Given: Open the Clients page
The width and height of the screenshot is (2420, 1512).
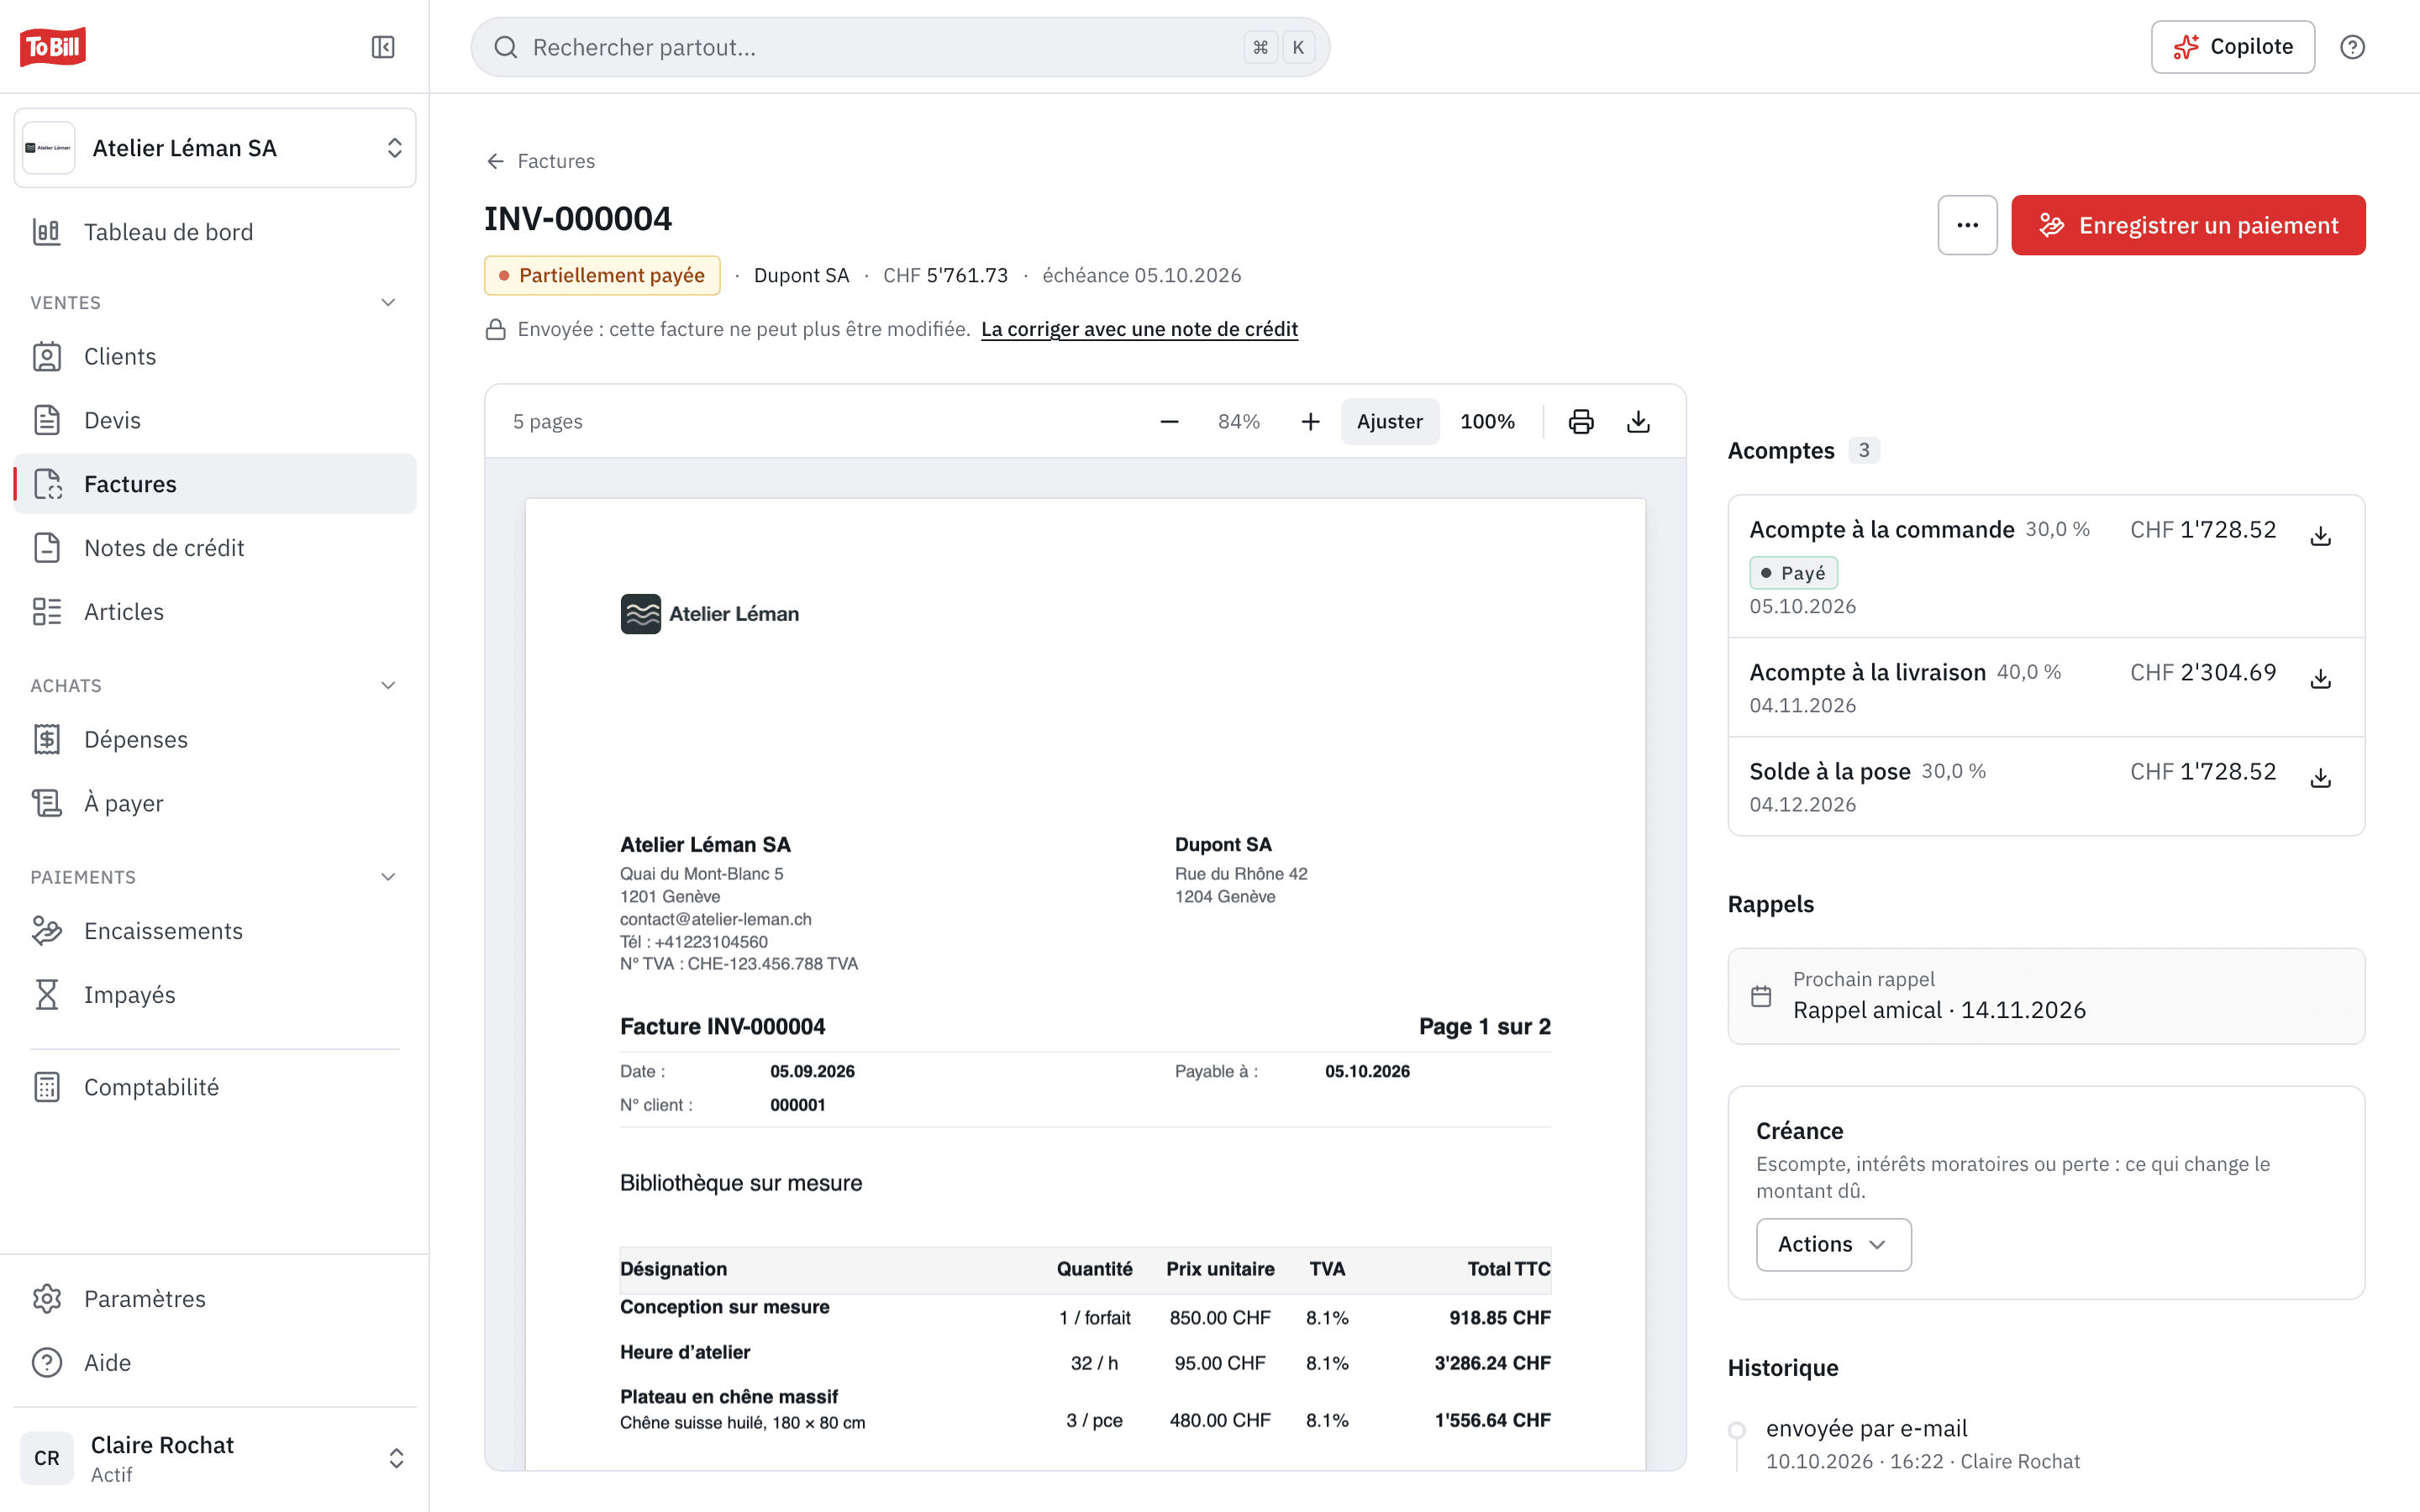Looking at the screenshot, I should click(215, 356).
